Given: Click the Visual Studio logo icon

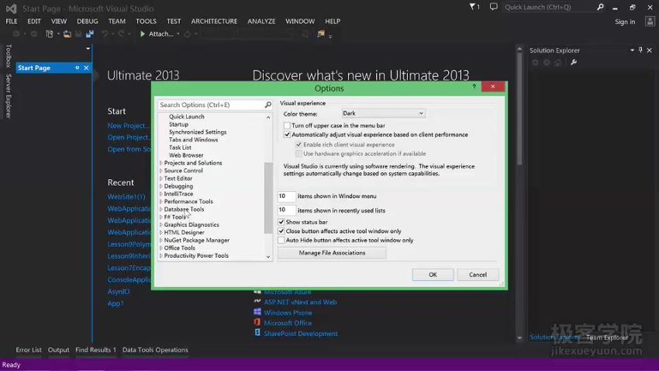Looking at the screenshot, I should tap(12, 9).
